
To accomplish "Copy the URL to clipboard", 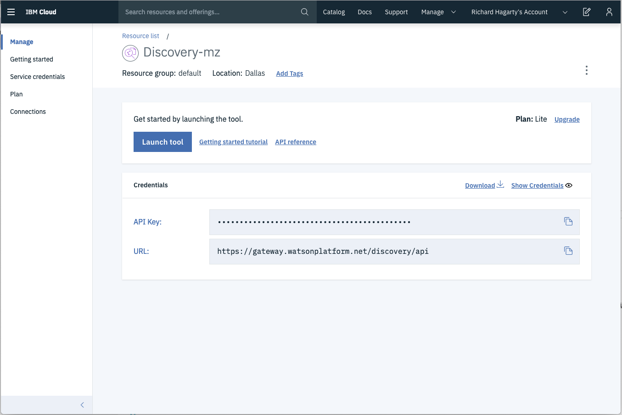I will click(x=568, y=251).
